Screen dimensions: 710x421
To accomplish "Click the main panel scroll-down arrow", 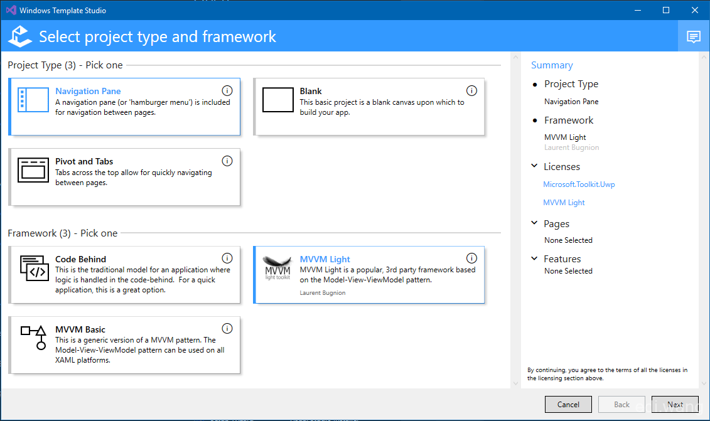I will pyautogui.click(x=515, y=383).
